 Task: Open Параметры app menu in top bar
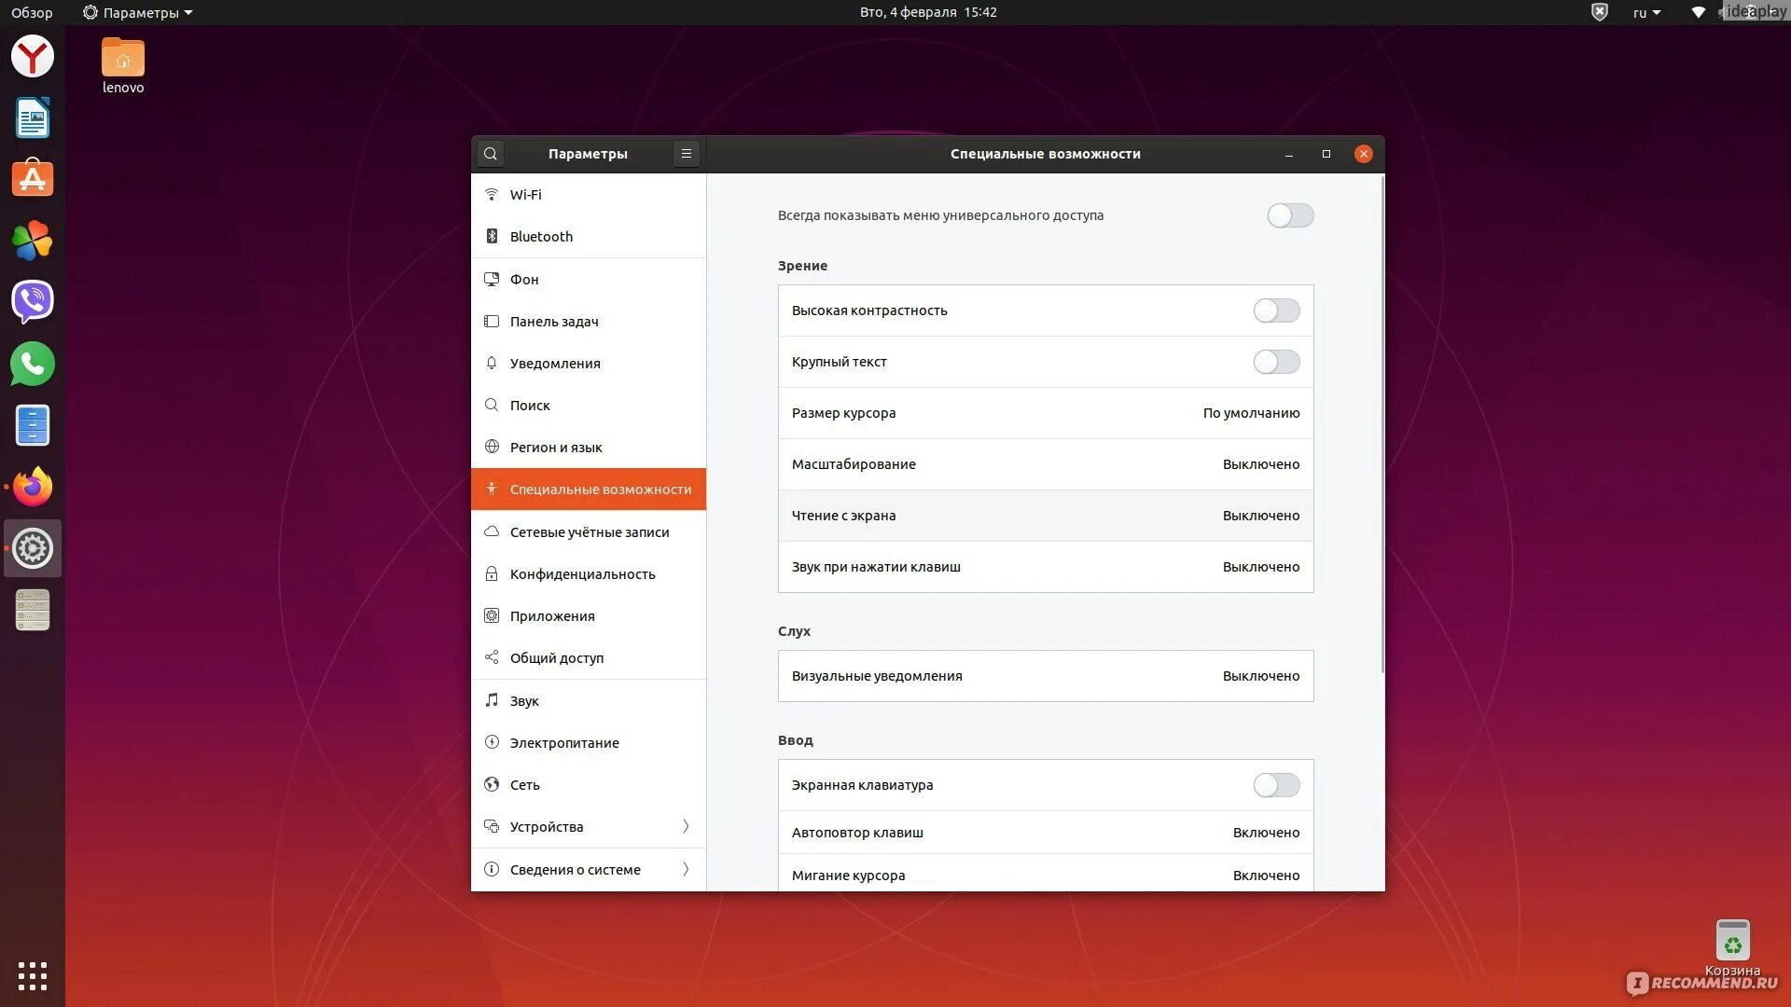[x=138, y=13]
